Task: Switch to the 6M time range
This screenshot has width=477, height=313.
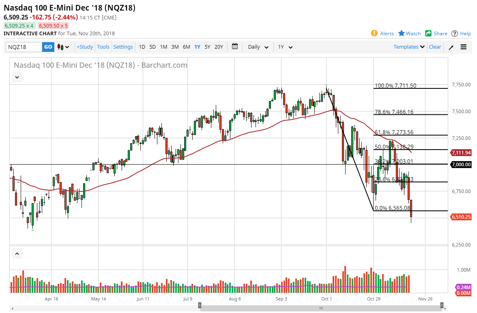Action: coord(186,47)
